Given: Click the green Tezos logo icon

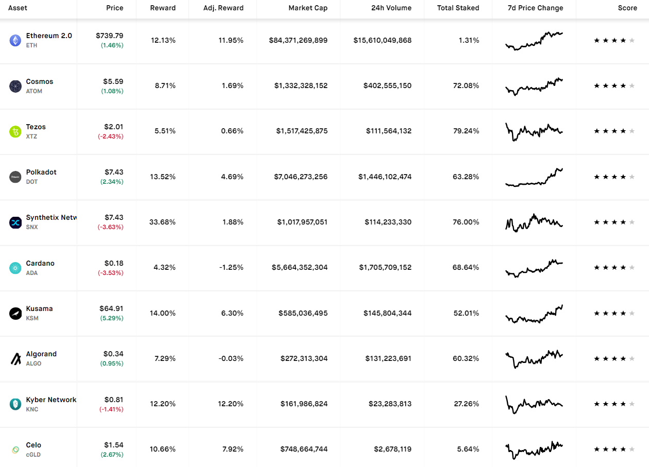Looking at the screenshot, I should [15, 131].
